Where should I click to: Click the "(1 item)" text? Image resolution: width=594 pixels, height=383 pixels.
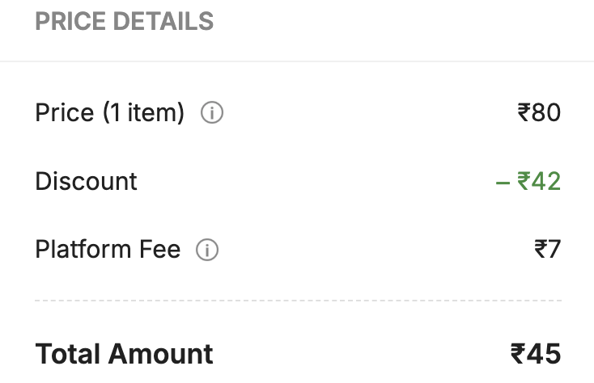tap(143, 113)
